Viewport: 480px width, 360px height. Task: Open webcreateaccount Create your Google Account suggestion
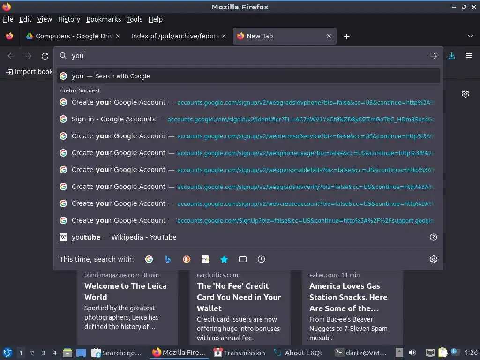coord(248,203)
